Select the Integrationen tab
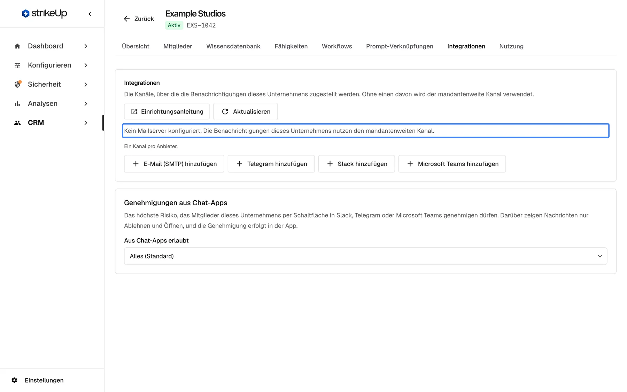The height and width of the screenshot is (392, 627). pos(466,46)
